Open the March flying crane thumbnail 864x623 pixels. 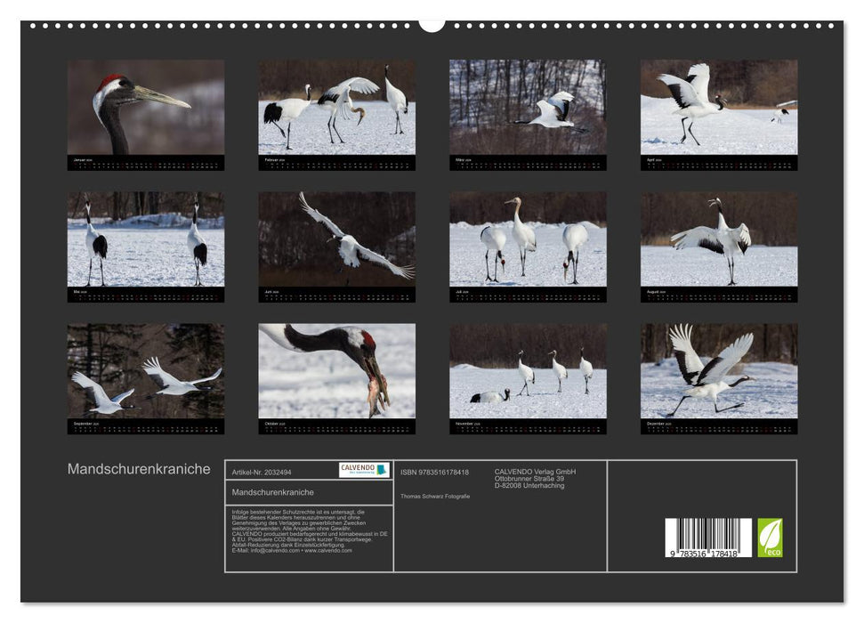(x=528, y=108)
